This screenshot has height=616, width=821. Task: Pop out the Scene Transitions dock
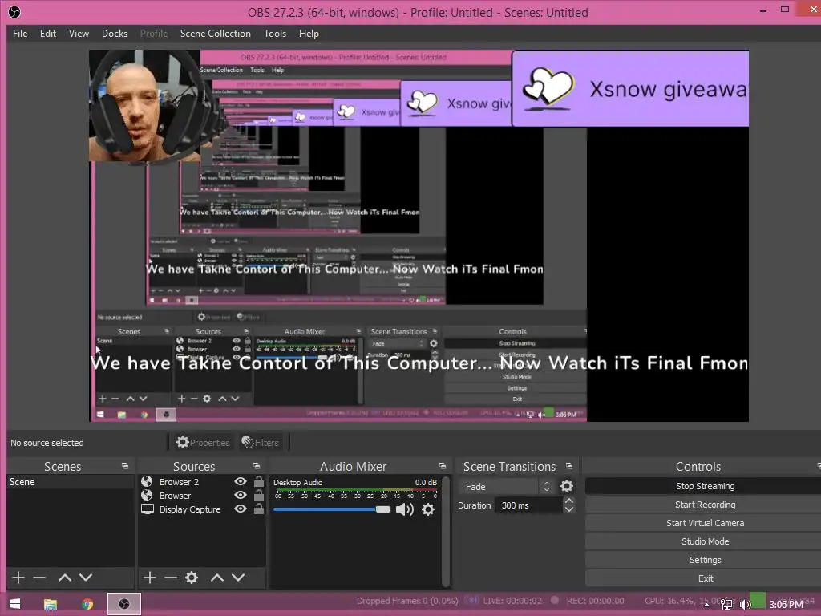tap(569, 466)
